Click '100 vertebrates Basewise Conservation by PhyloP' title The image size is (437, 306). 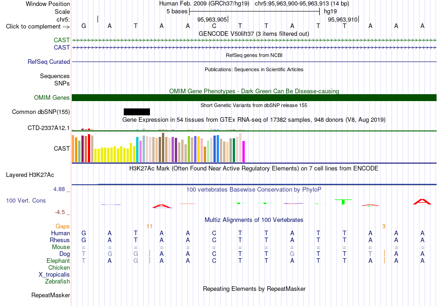(x=254, y=190)
